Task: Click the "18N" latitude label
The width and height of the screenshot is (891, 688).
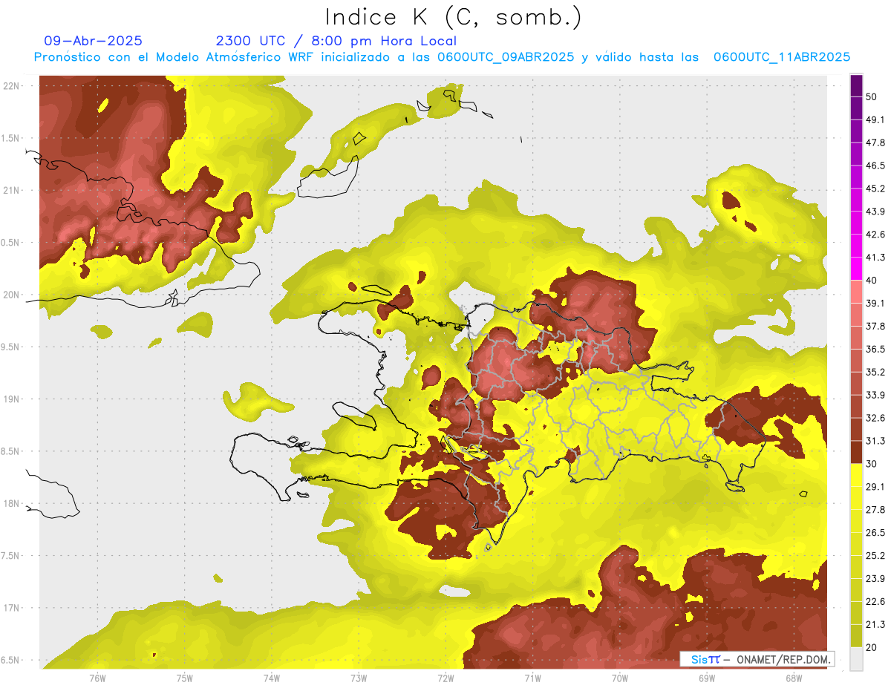Action: pyautogui.click(x=13, y=504)
